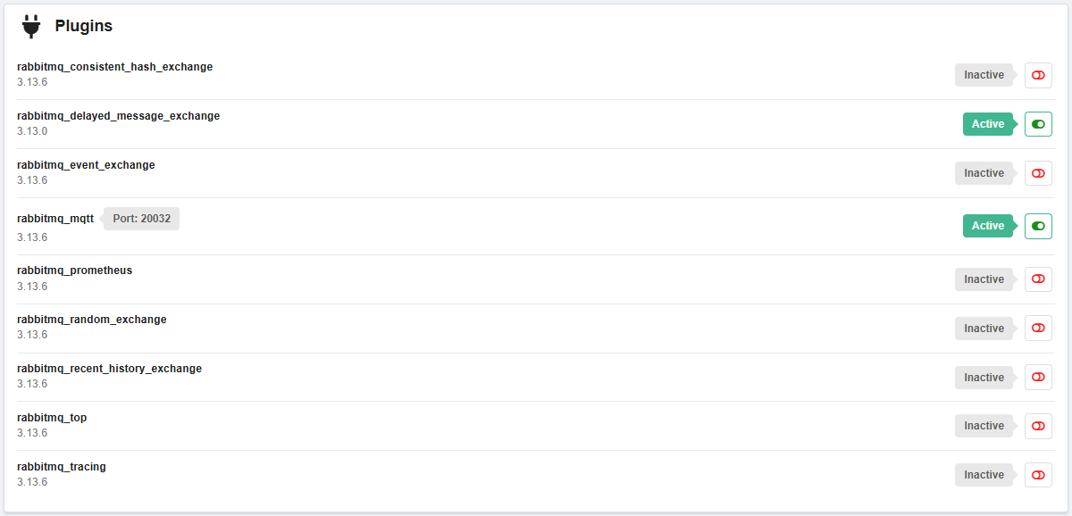
Task: Click the Inactive badge for rabbitmq_prometheus
Action: [x=985, y=279]
